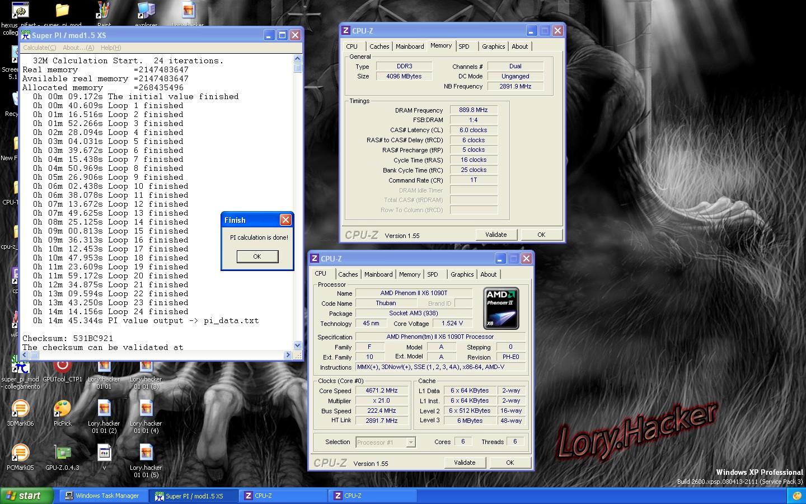Open Graphics tab in processor CPU-Z window

(x=462, y=274)
